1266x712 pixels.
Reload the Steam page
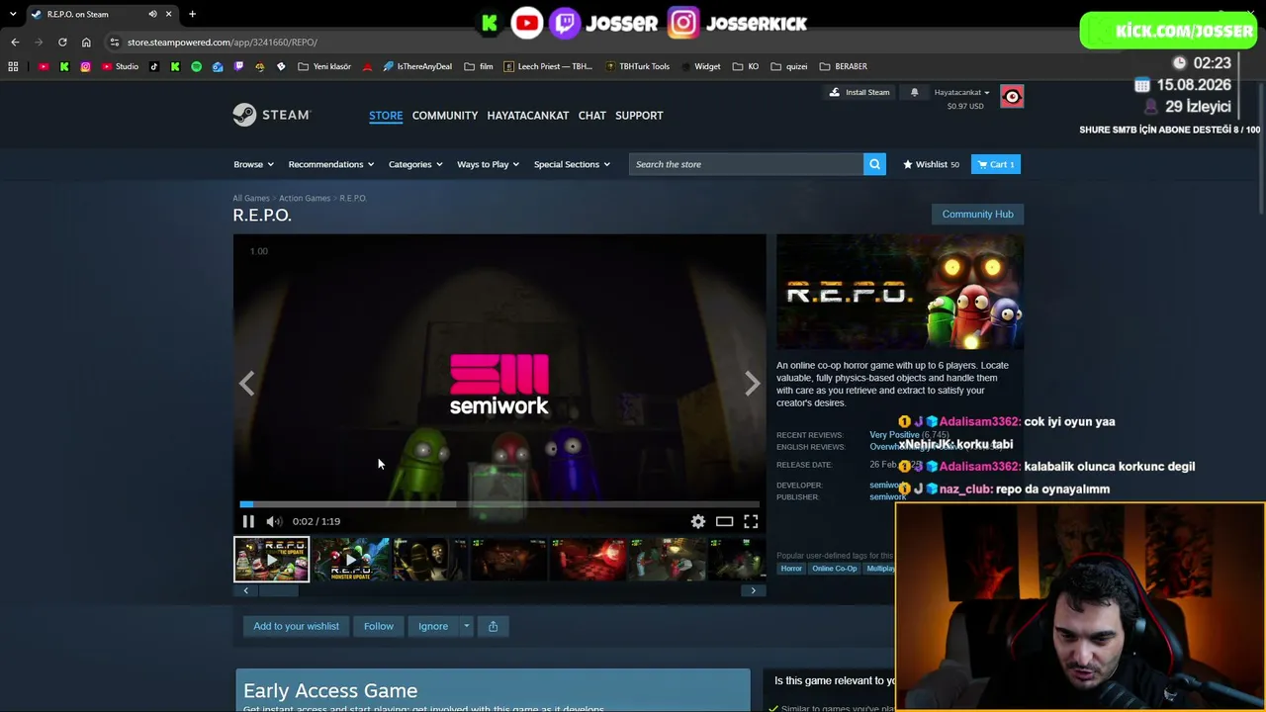pos(62,43)
